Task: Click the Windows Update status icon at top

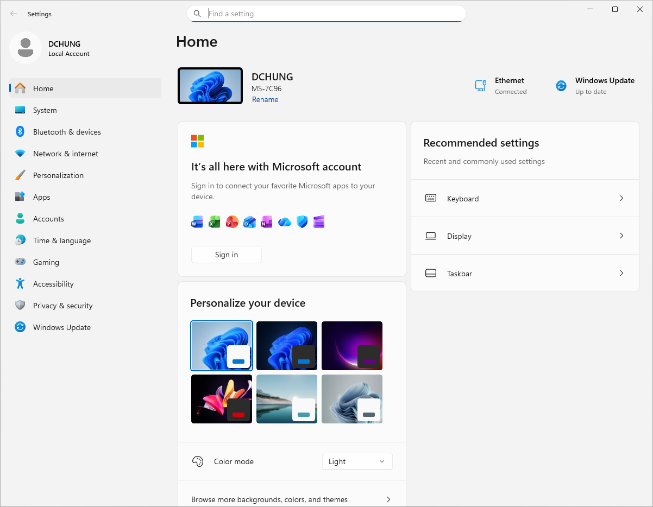Action: pyautogui.click(x=561, y=86)
